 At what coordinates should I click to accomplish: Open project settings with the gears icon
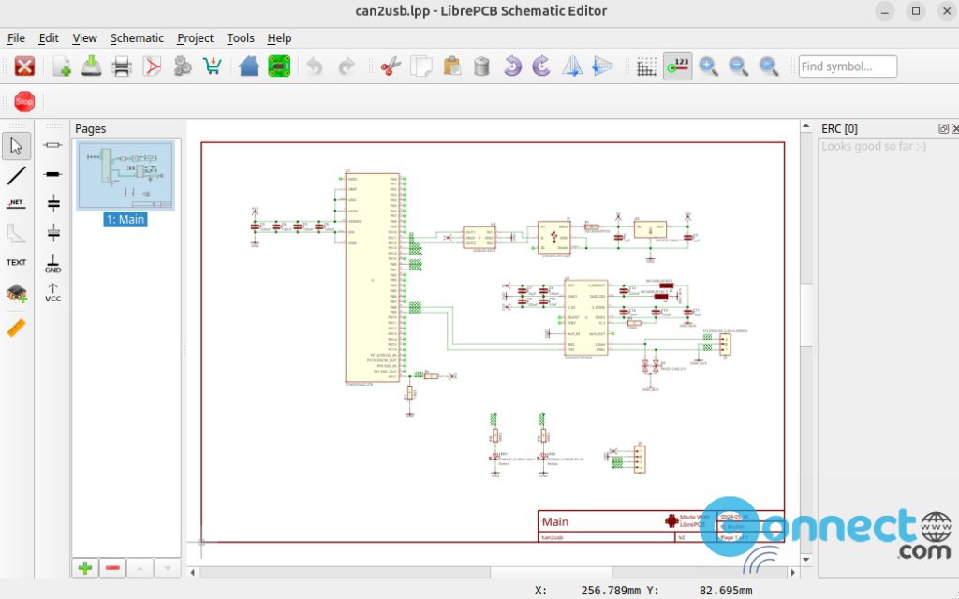pyautogui.click(x=183, y=66)
